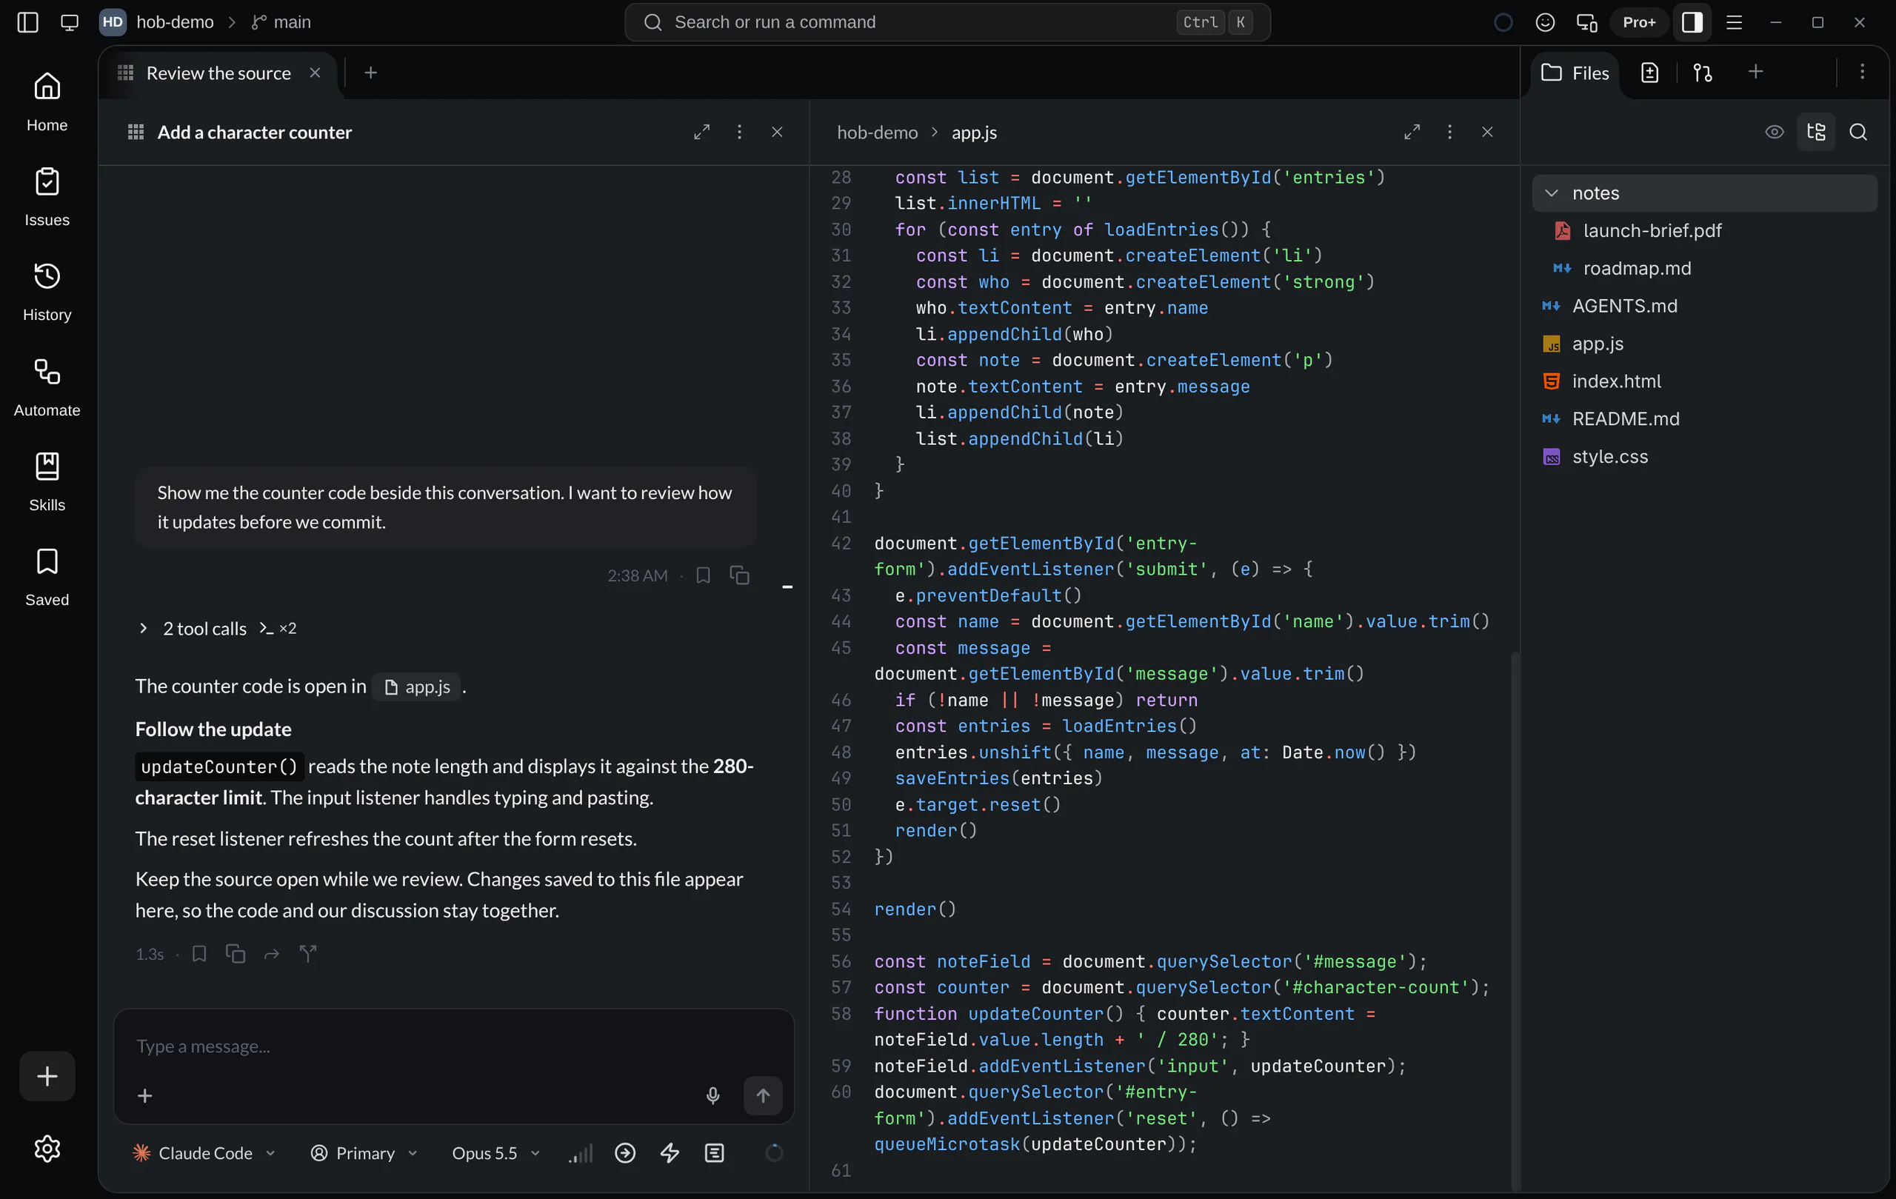Image resolution: width=1896 pixels, height=1199 pixels.
Task: Open the hamburger menu in the title bar
Action: coord(1734,22)
